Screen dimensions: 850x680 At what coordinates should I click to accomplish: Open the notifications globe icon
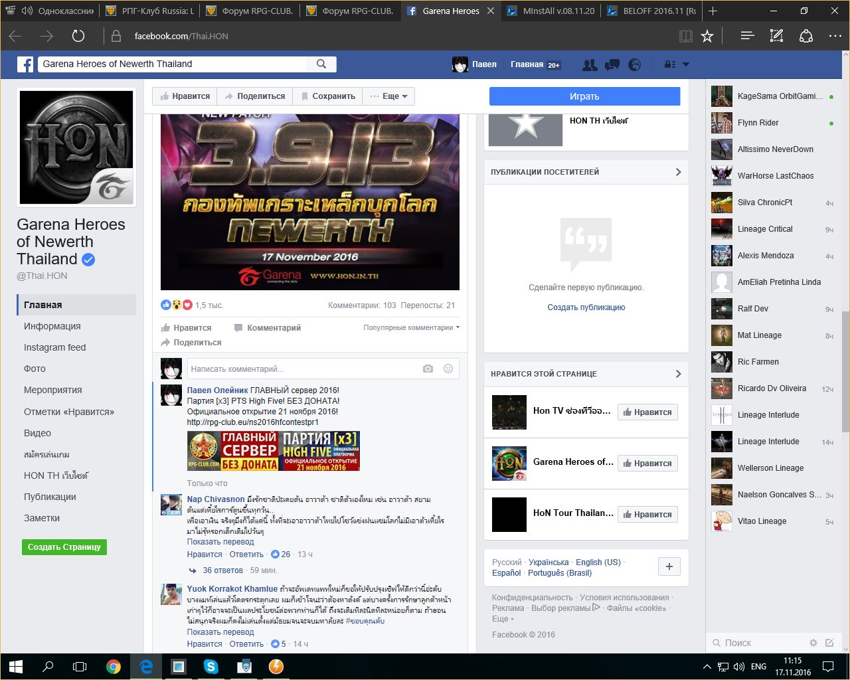[635, 64]
